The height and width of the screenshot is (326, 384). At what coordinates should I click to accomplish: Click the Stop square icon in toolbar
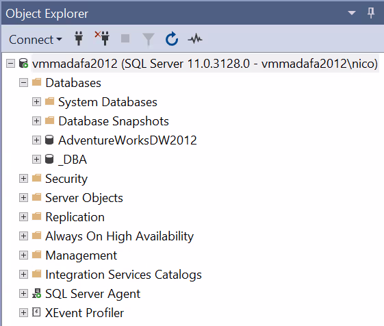pos(125,38)
